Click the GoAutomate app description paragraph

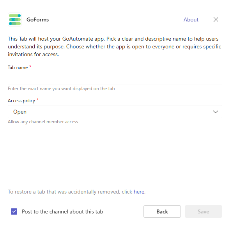point(115,46)
